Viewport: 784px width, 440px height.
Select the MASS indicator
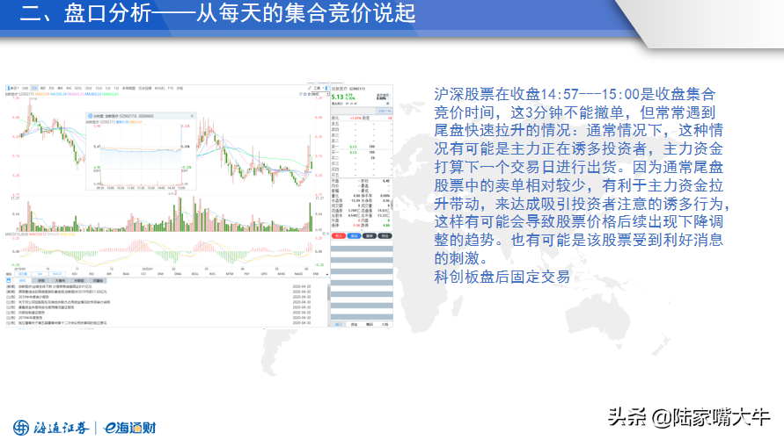click(x=298, y=274)
